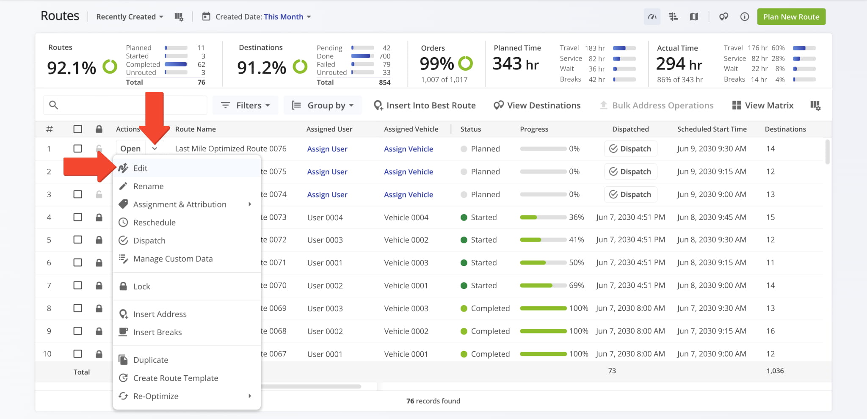Click the lock icon on row 10

[x=99, y=354]
